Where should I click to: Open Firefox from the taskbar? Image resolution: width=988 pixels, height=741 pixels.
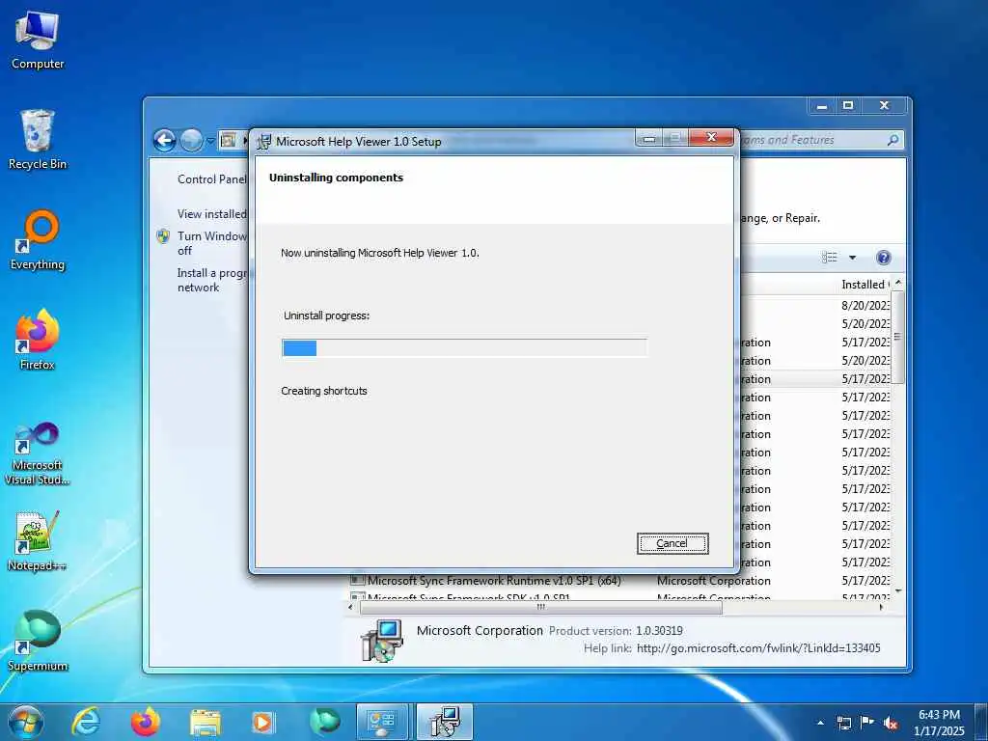tap(146, 722)
